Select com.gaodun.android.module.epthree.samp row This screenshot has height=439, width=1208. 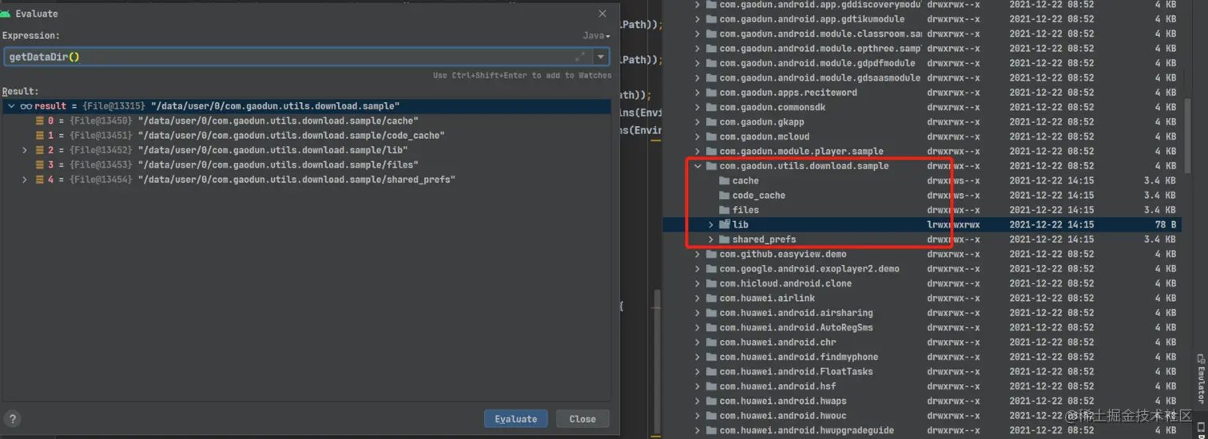click(922, 48)
